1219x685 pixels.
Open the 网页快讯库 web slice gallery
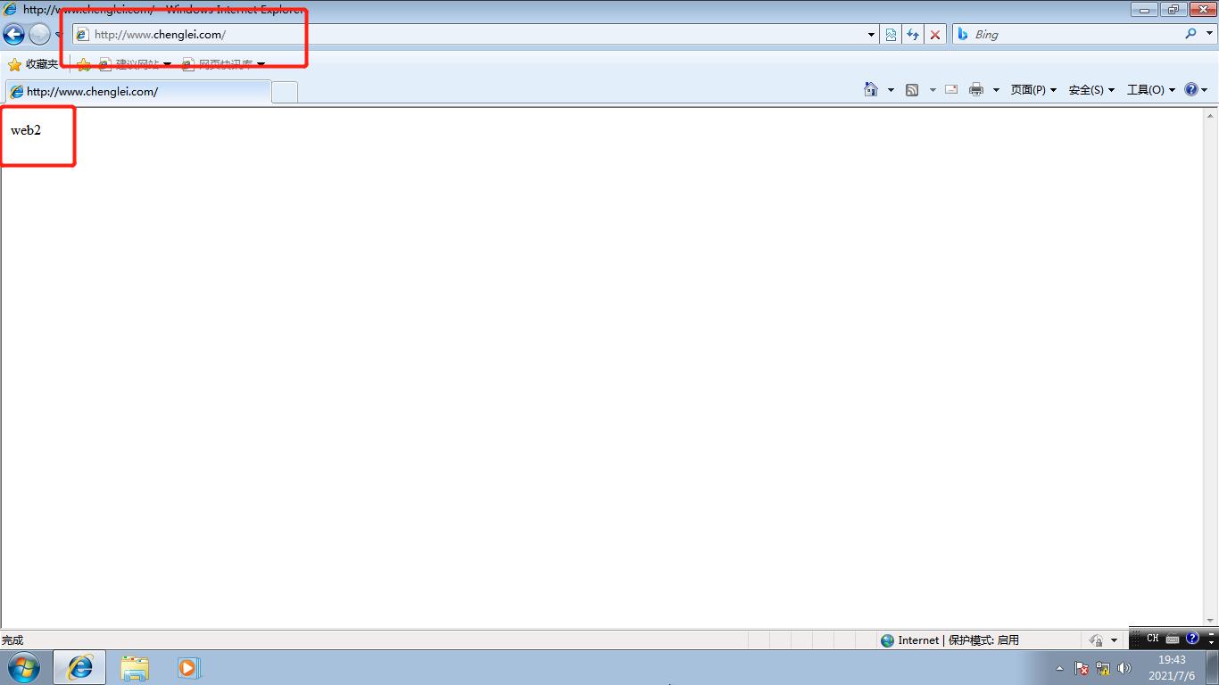[223, 64]
